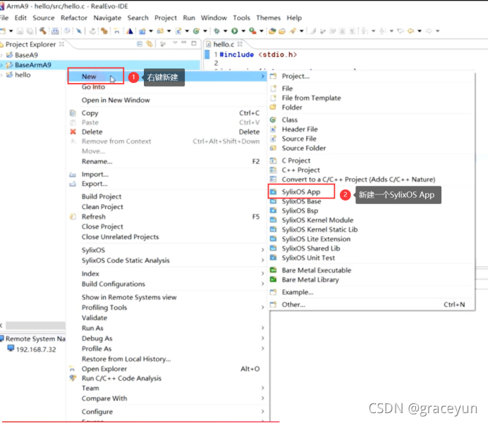
Task: Click the green Run toolbar icon
Action: [x=235, y=31]
